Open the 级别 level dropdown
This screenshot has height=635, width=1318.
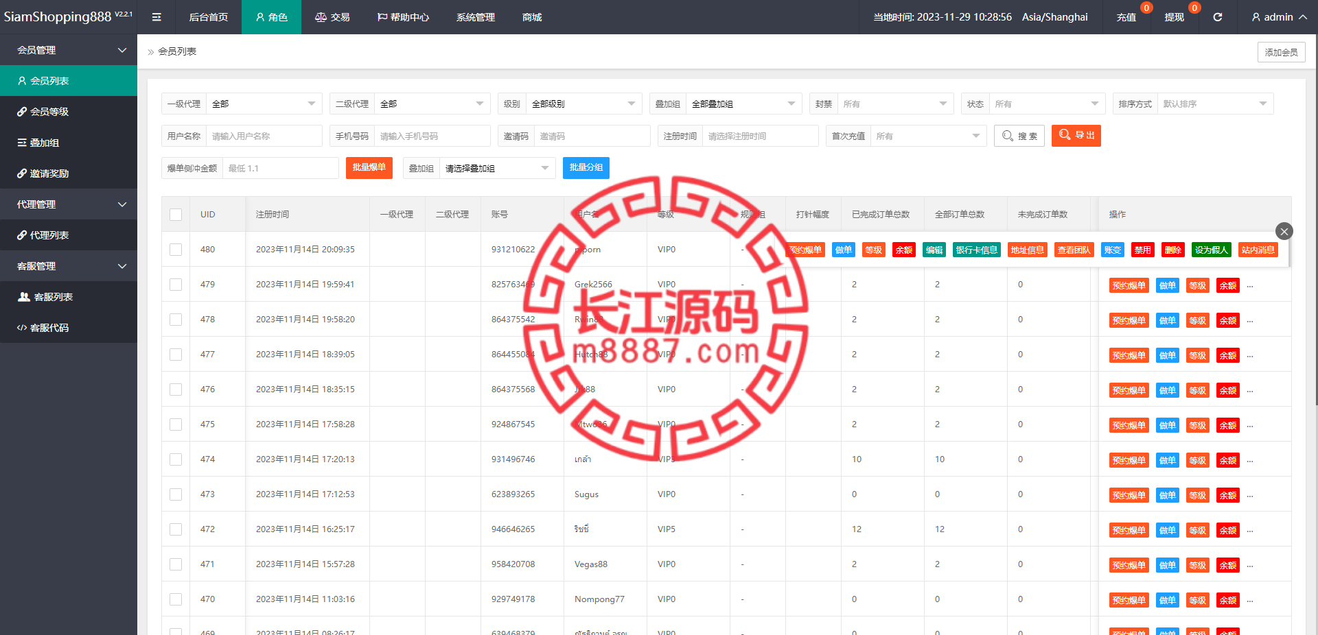tap(583, 104)
